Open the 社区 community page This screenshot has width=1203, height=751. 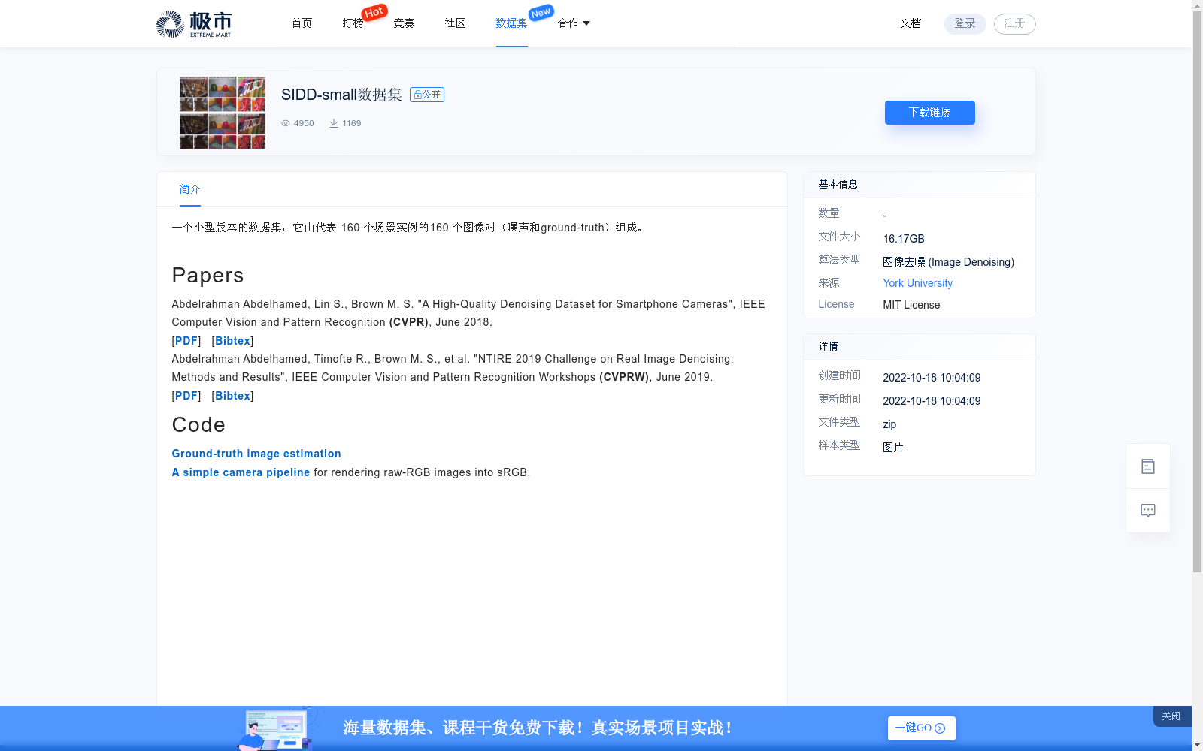tap(455, 23)
